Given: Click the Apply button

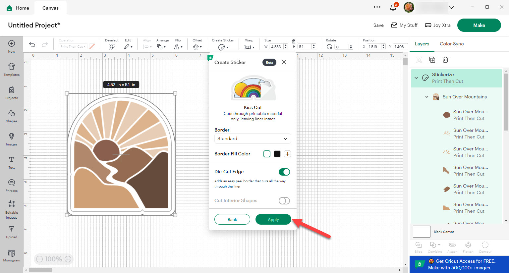Looking at the screenshot, I should click(x=273, y=219).
